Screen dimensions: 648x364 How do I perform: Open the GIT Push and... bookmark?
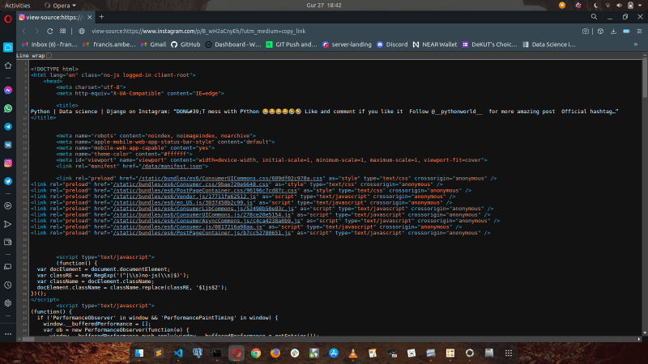pos(292,44)
